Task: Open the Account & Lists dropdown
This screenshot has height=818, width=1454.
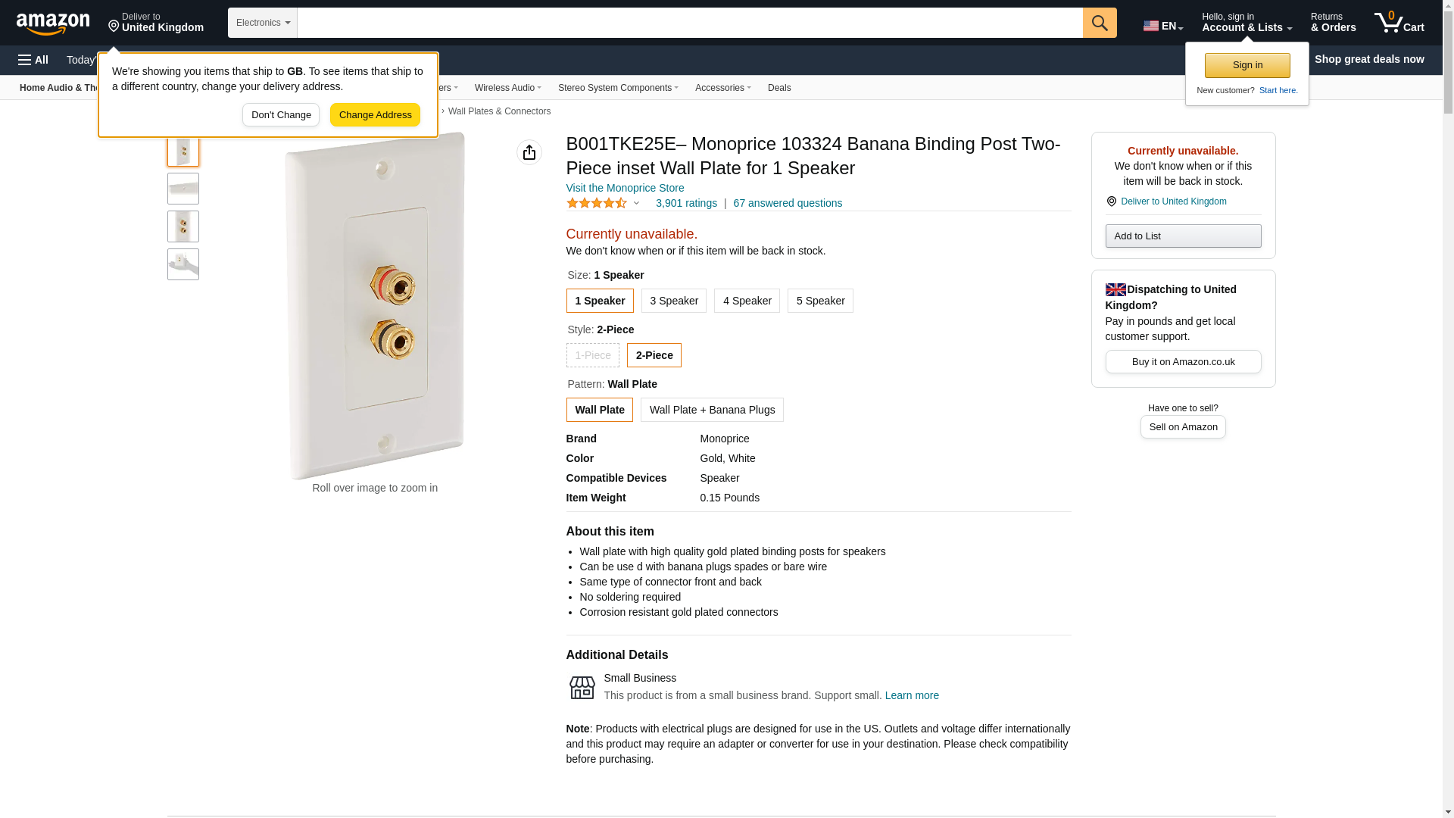Action: point(1247,23)
